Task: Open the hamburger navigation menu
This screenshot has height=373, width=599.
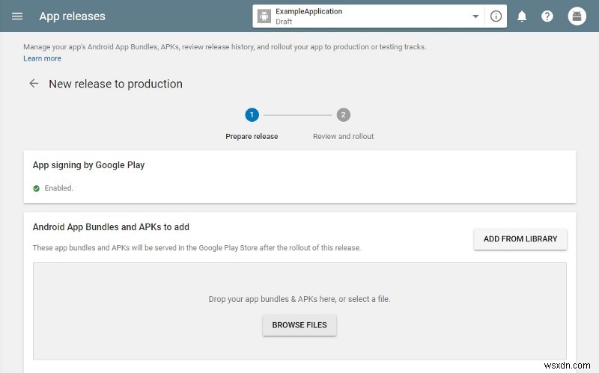Action: click(18, 16)
